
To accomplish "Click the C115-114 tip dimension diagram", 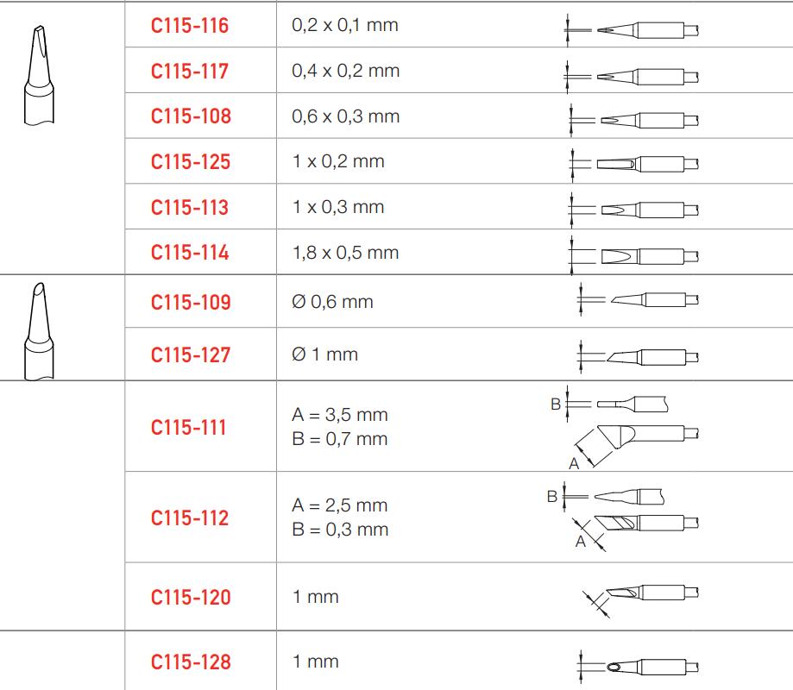I will (x=634, y=254).
